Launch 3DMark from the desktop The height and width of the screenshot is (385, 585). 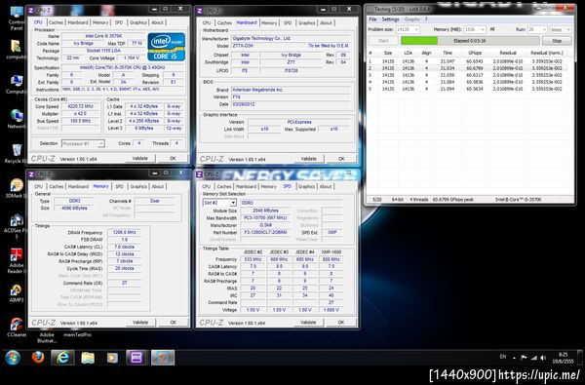coord(16,188)
